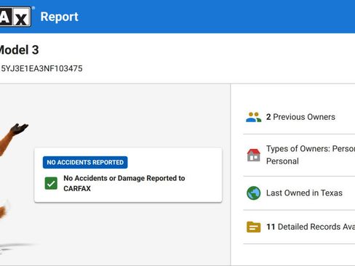355x266 pixels.
Task: Click the yellow folder records icon
Action: click(253, 227)
